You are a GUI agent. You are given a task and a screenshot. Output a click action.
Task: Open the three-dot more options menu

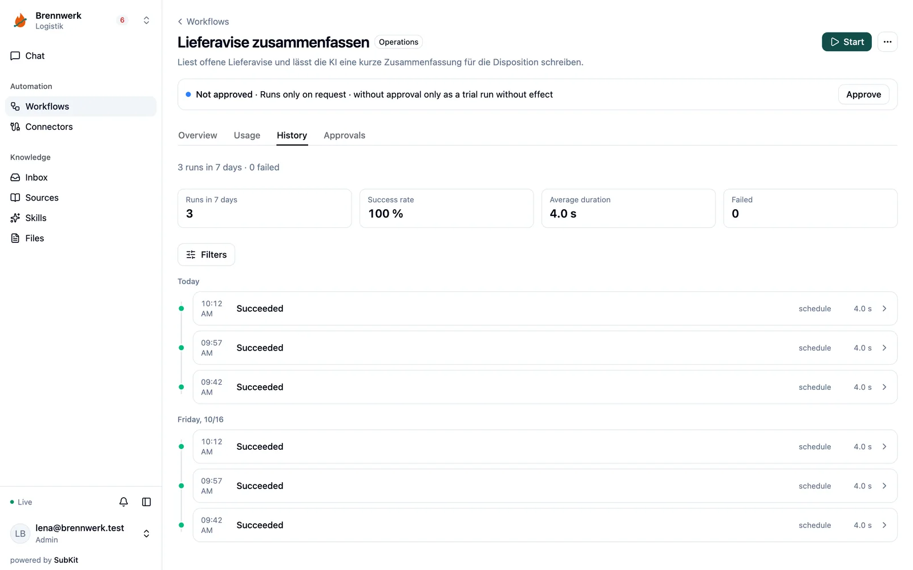click(x=887, y=42)
